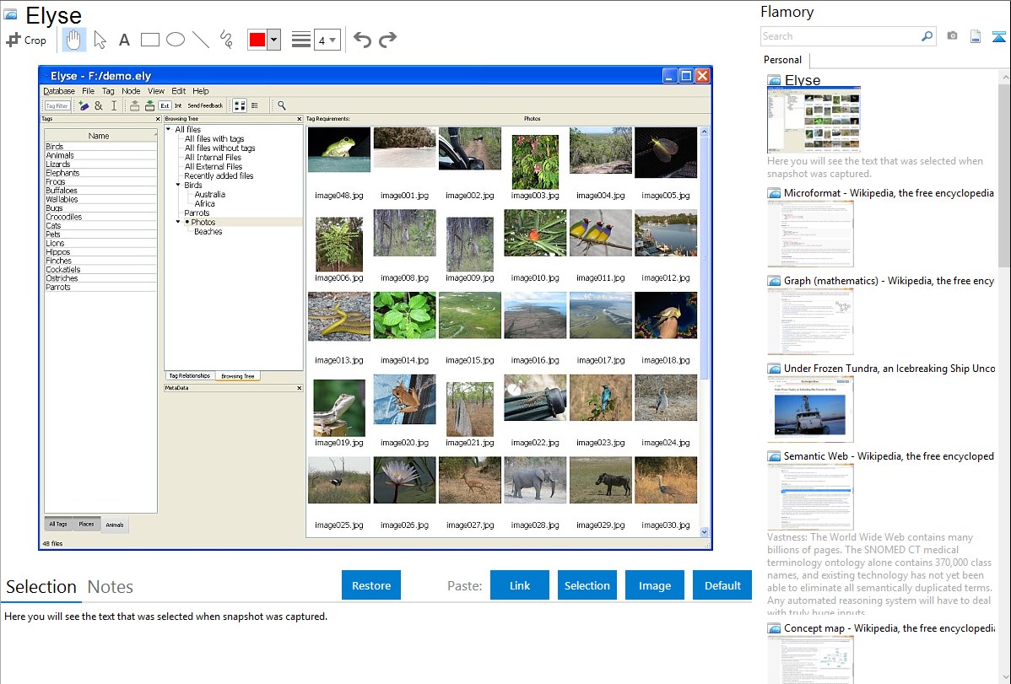Image resolution: width=1011 pixels, height=684 pixels.
Task: Open the Under Frozen Tundra snapshot thumbnail
Action: tap(810, 408)
